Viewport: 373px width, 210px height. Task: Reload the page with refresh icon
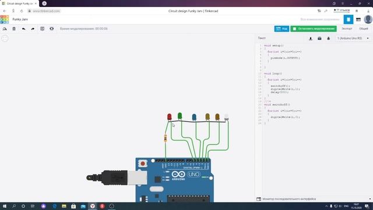(22, 11)
